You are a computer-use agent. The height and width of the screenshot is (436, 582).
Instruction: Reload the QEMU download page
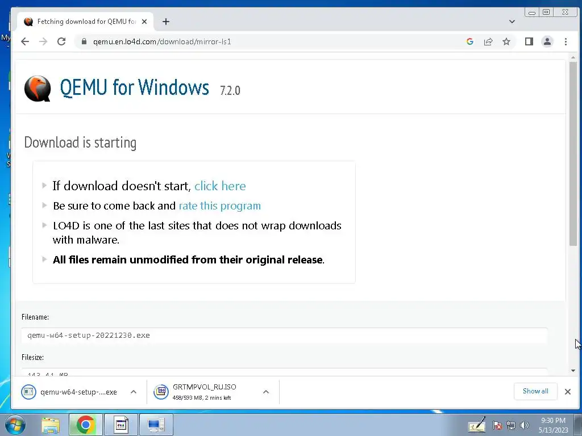pos(61,41)
